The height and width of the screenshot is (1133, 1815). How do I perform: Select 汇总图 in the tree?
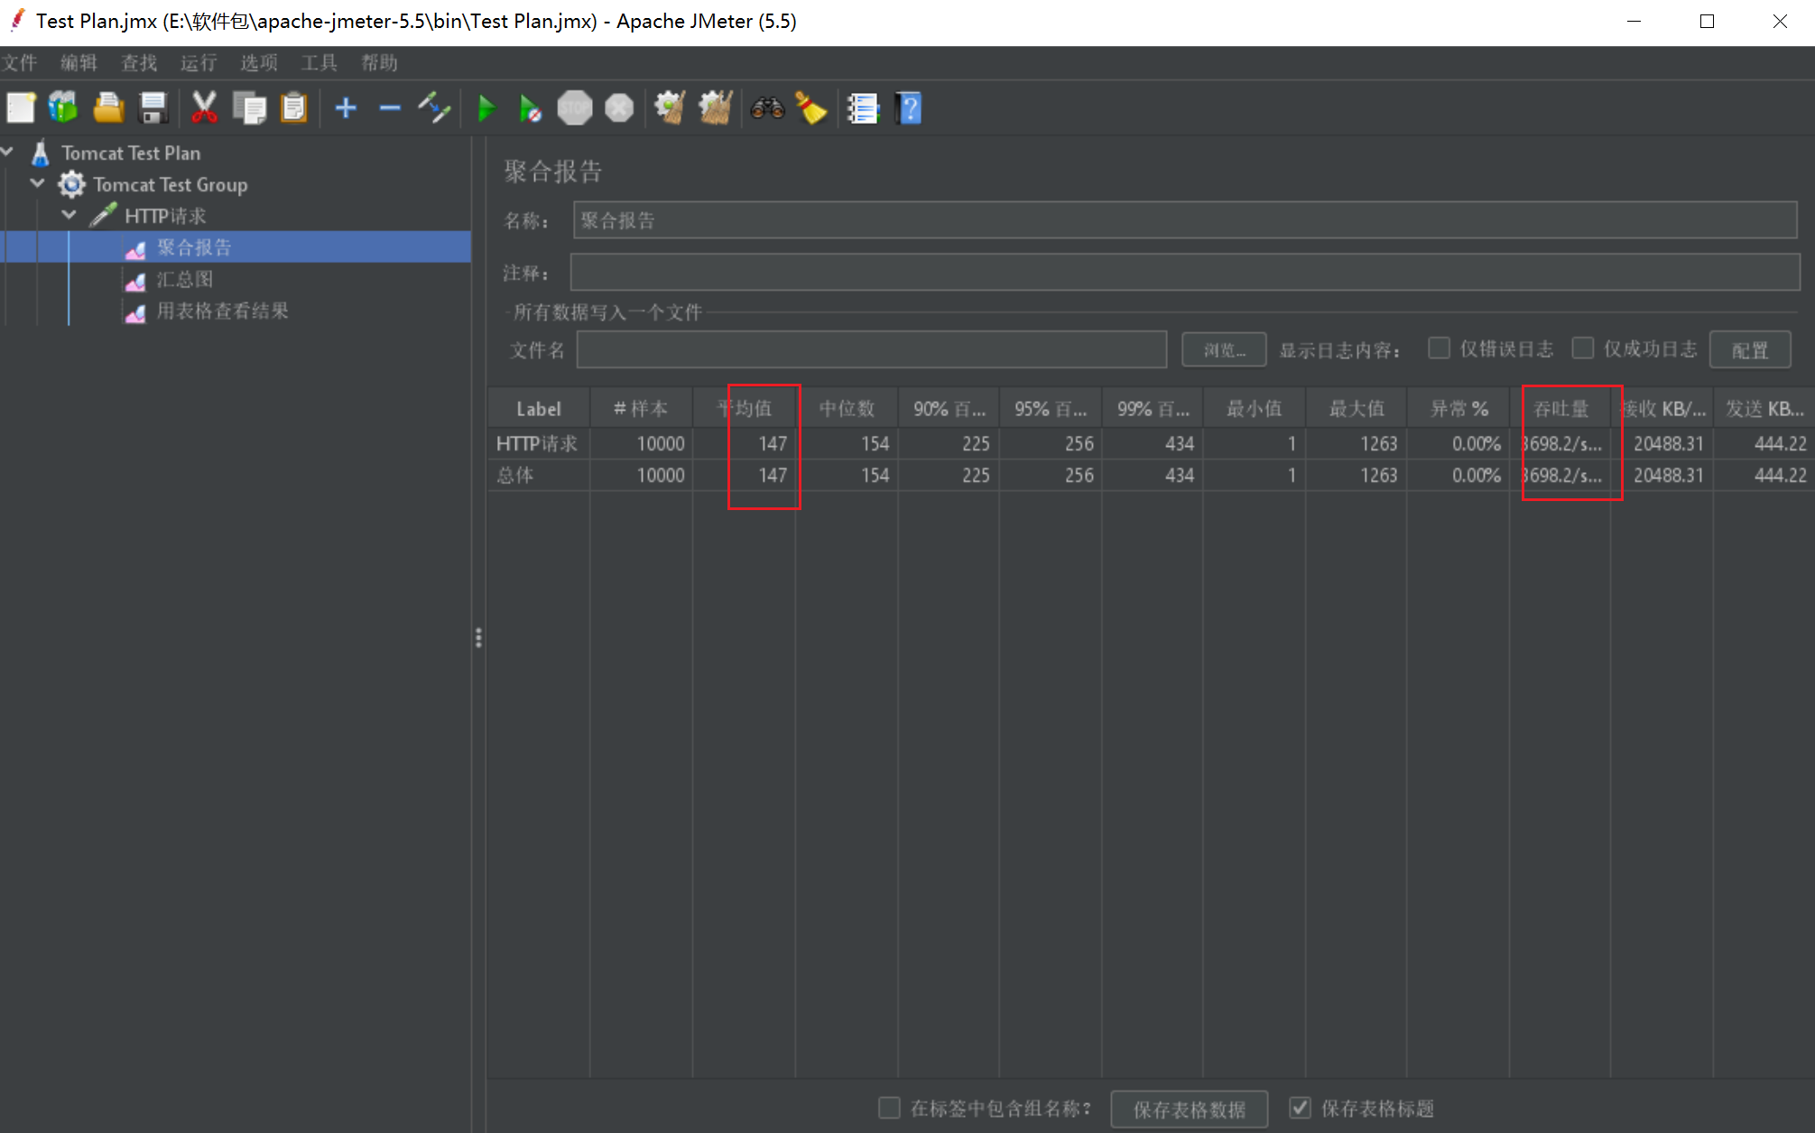(x=185, y=279)
